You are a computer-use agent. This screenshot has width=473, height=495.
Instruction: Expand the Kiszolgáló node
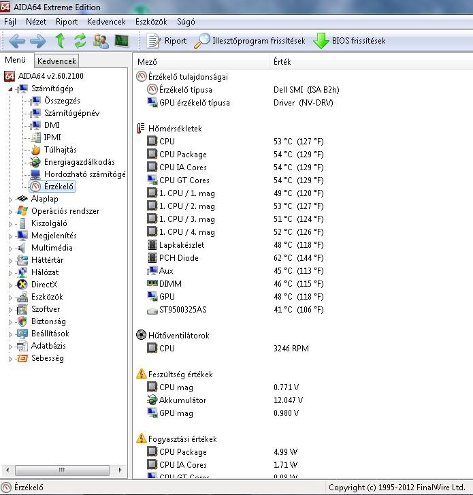[x=10, y=224]
